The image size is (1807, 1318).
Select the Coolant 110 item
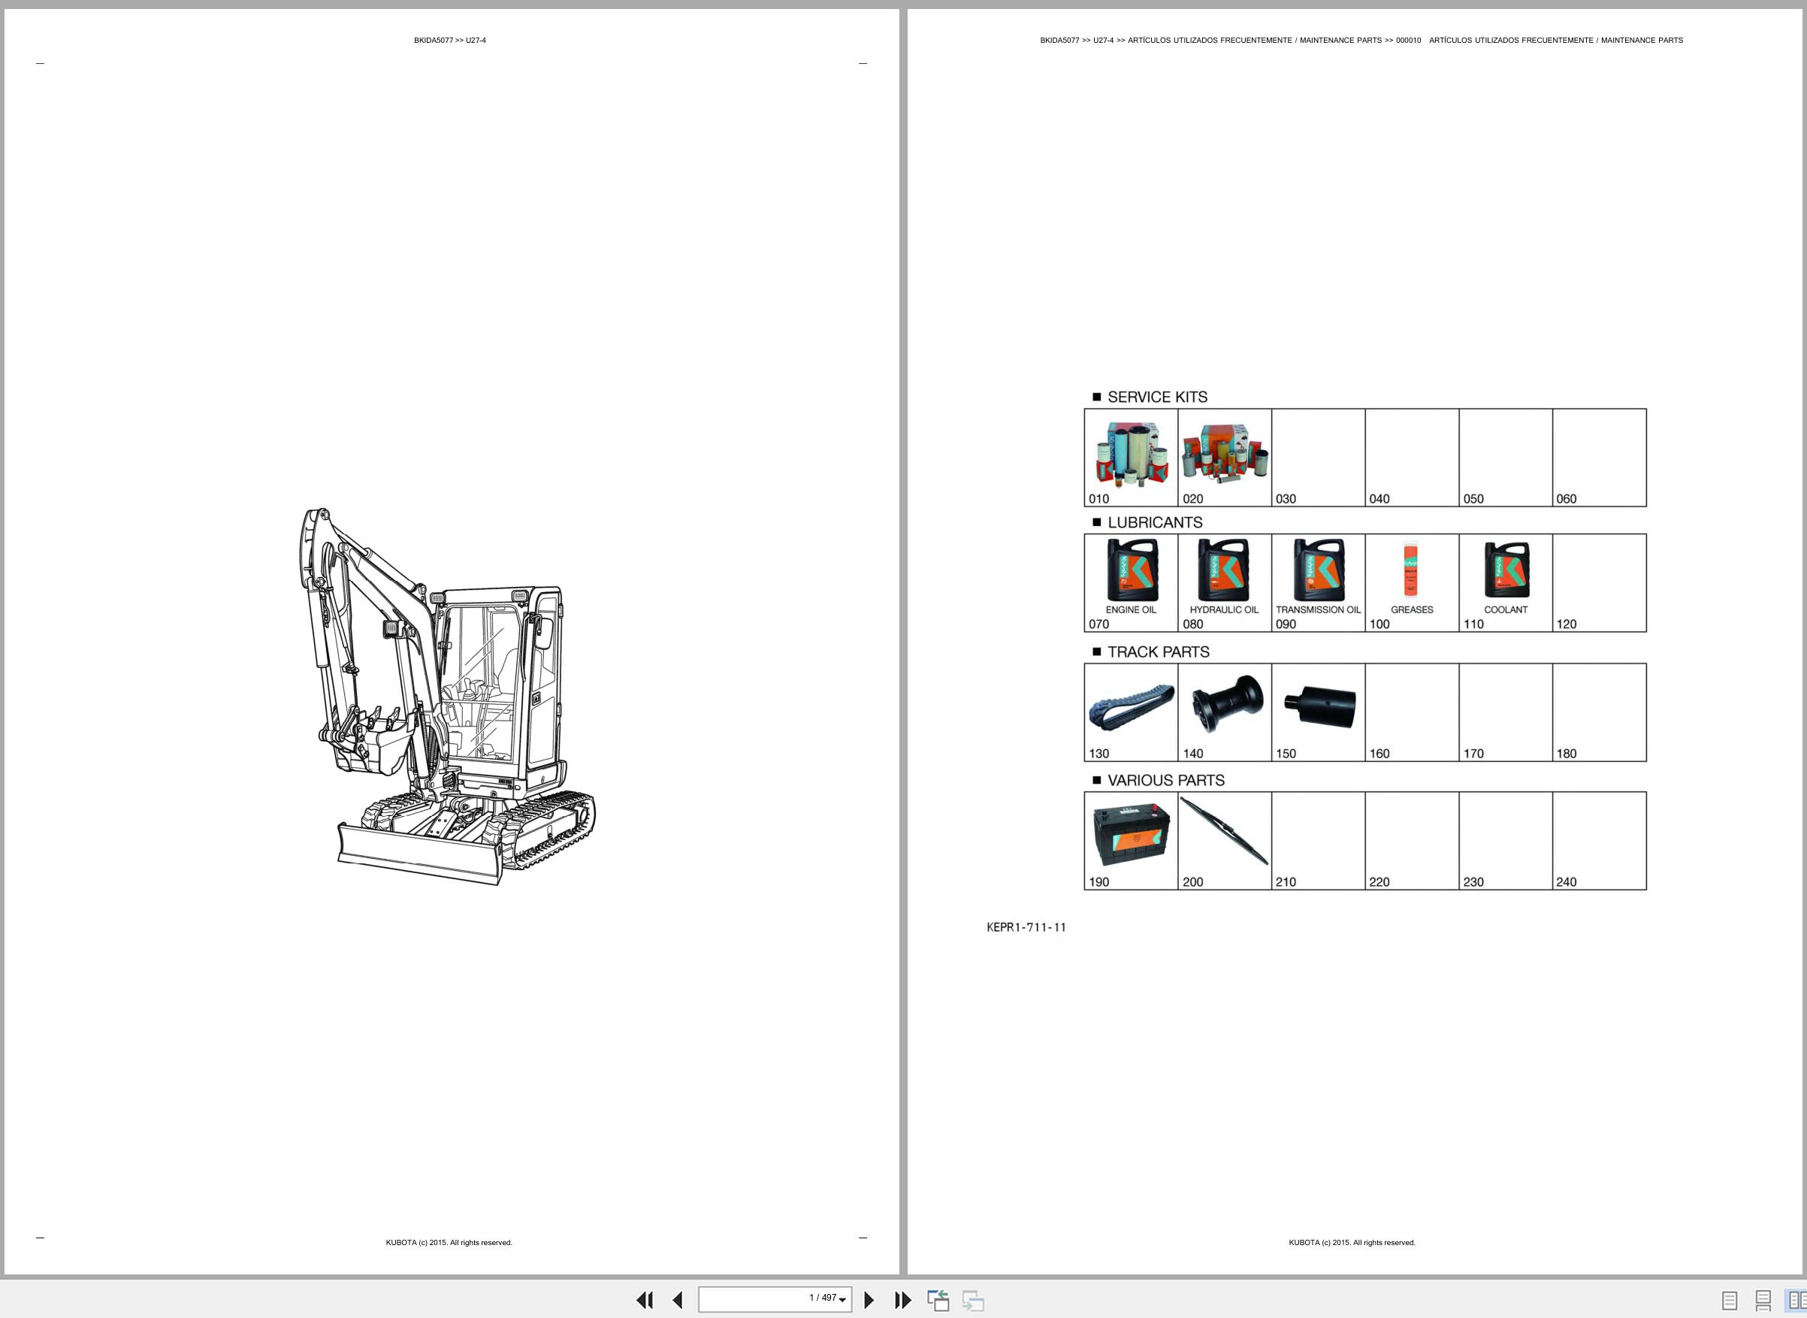1506,583
